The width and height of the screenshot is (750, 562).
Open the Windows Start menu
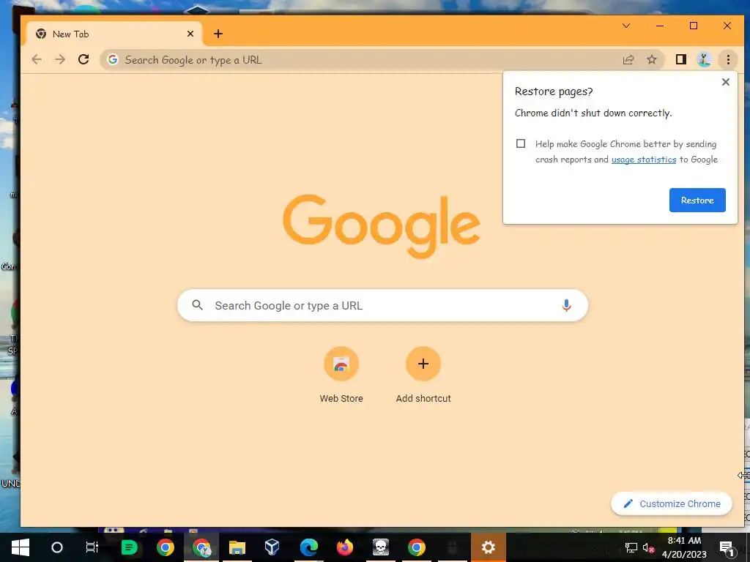pos(20,547)
